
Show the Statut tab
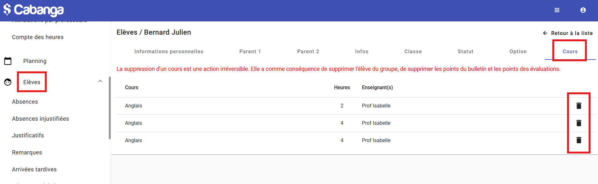[x=465, y=52]
